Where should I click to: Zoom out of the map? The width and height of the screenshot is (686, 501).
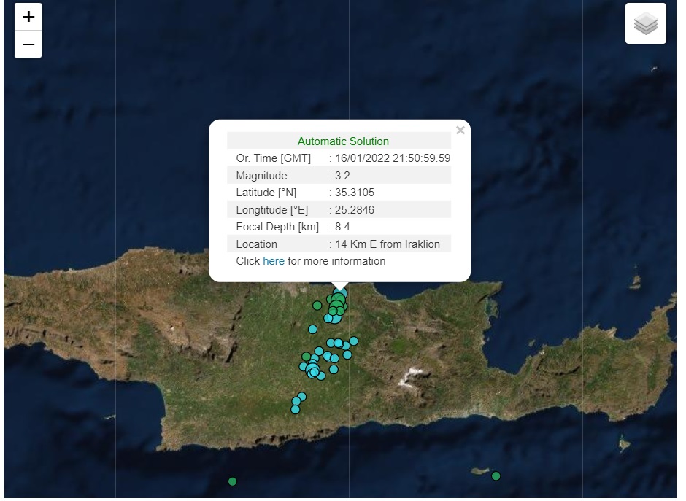(28, 44)
